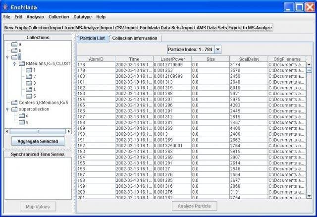
Task: Click the Map Values button
Action: tap(38, 207)
